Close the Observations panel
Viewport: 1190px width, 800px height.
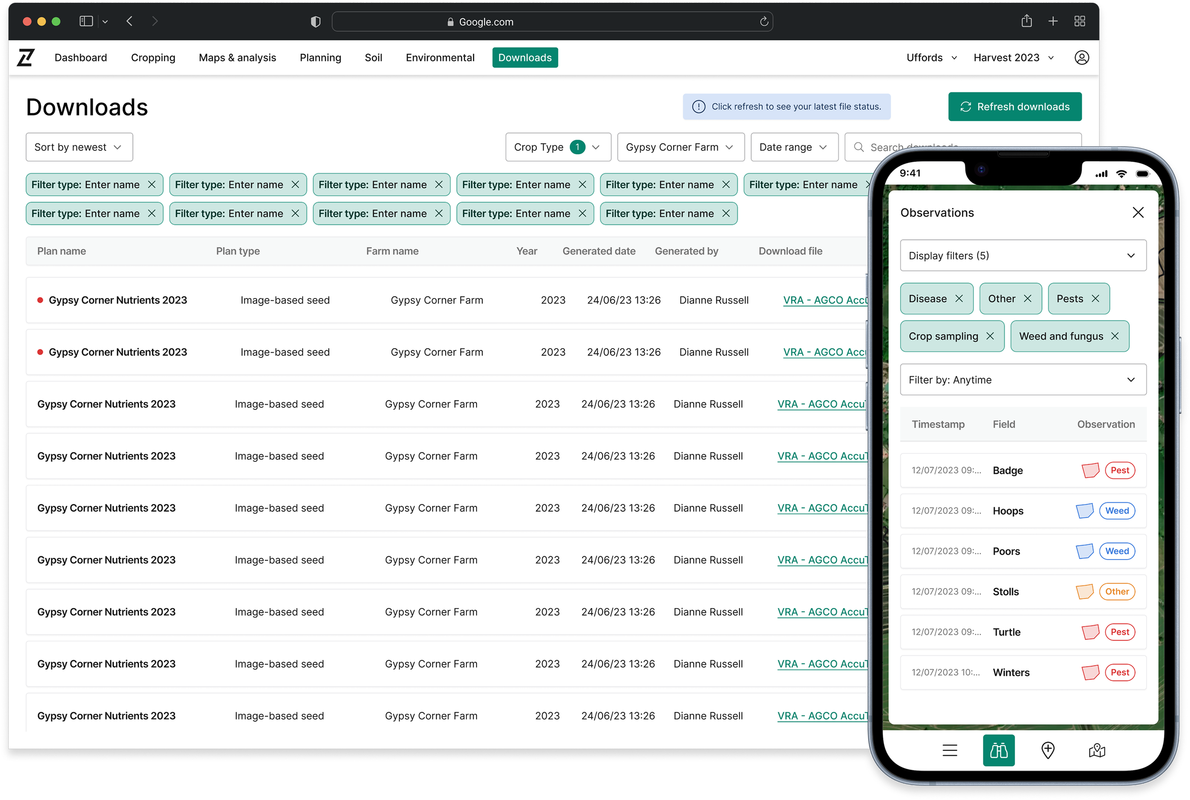click(1138, 212)
